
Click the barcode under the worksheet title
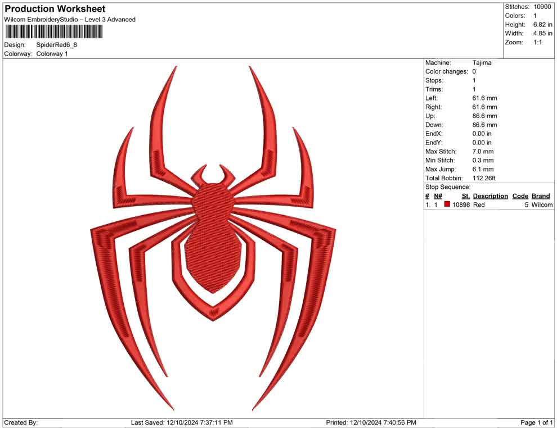(53, 32)
